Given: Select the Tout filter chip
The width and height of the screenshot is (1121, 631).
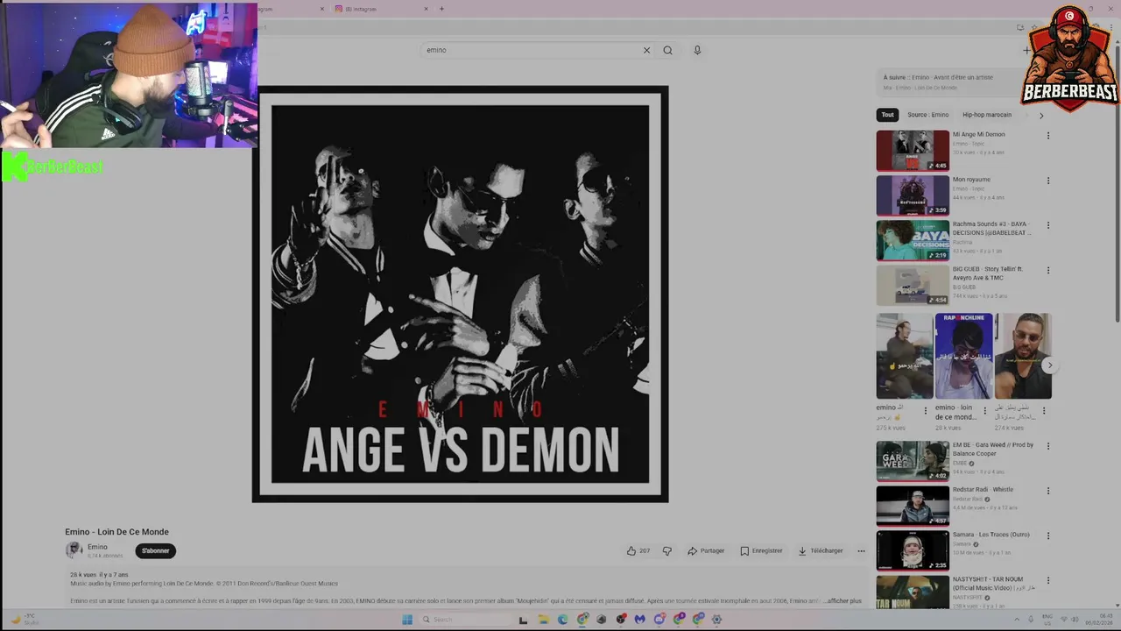Looking at the screenshot, I should 888,115.
